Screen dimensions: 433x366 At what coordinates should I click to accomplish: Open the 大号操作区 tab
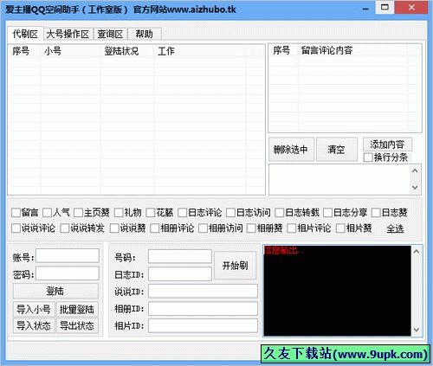pos(68,34)
